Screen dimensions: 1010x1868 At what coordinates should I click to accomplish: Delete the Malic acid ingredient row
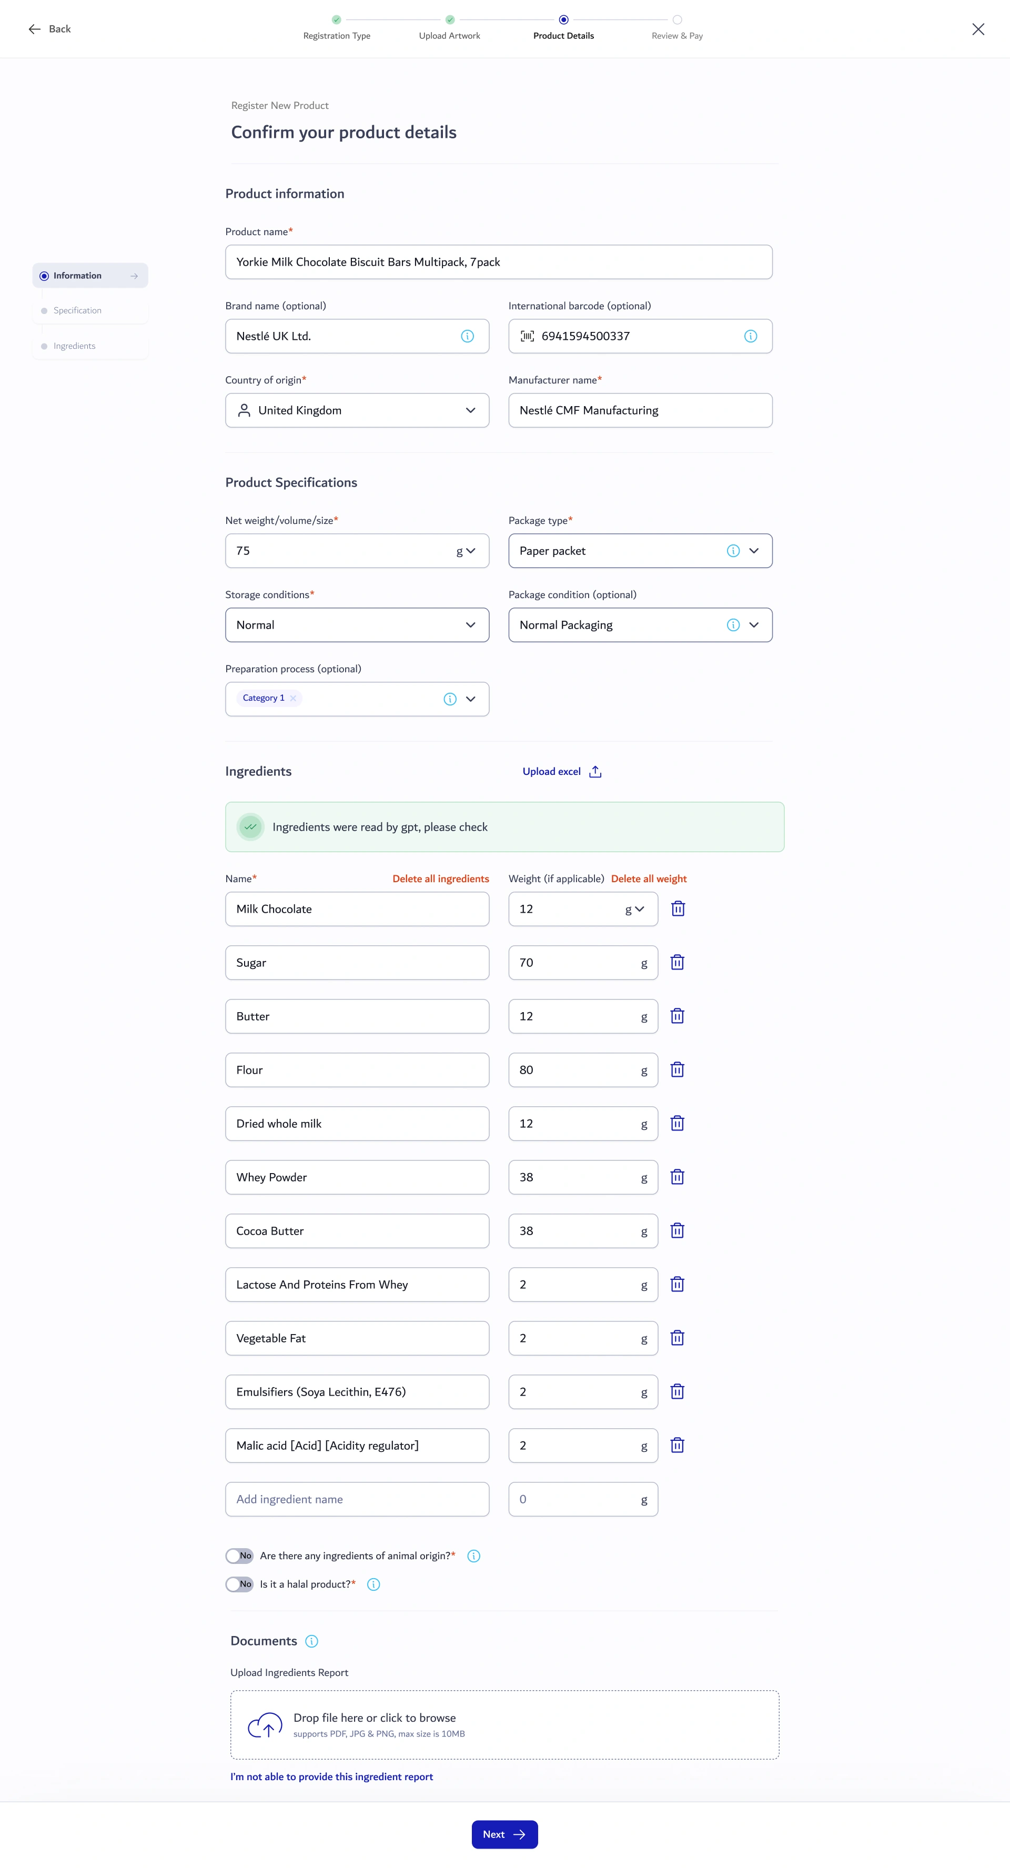click(677, 1445)
